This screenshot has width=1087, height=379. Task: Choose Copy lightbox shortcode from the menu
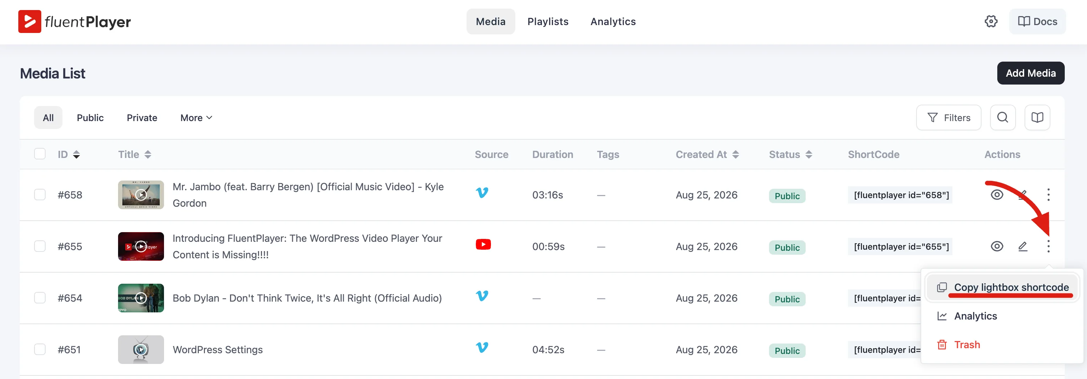click(1002, 288)
